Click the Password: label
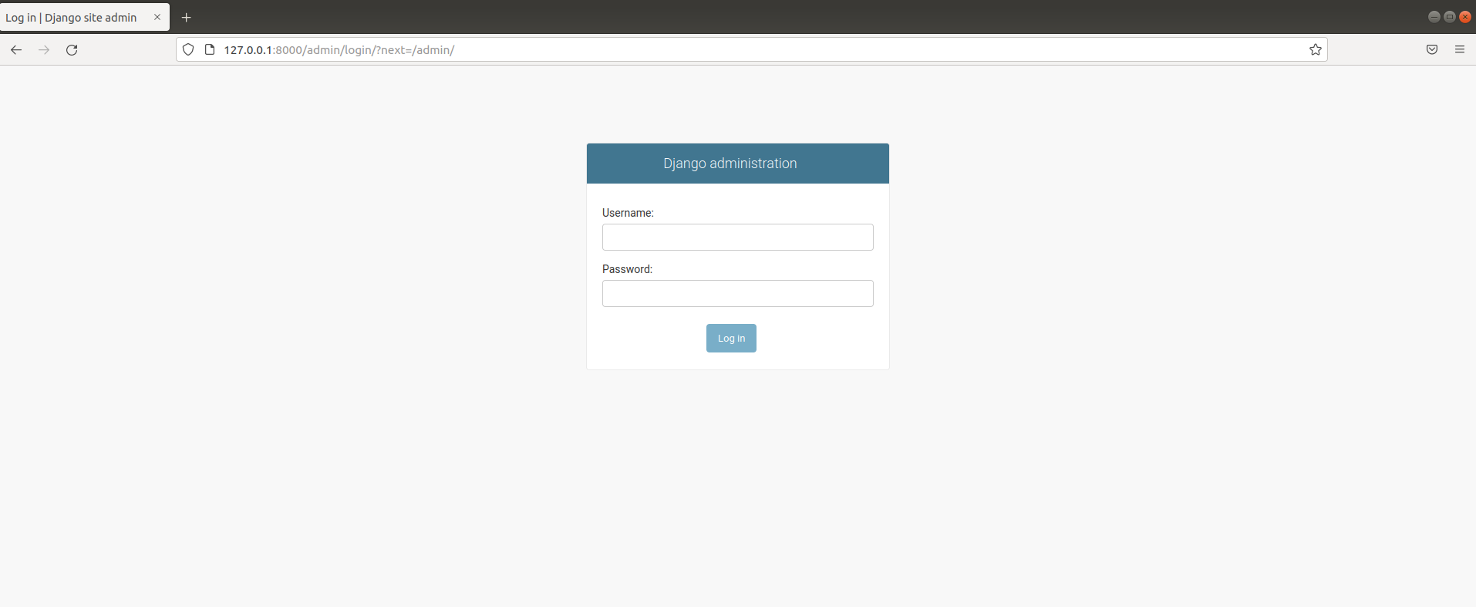Viewport: 1476px width, 607px height. pos(627,269)
